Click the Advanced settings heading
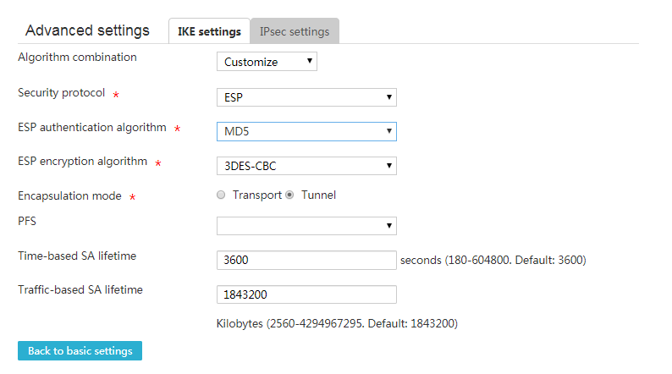Image resolution: width=672 pixels, height=374 pixels. click(87, 30)
